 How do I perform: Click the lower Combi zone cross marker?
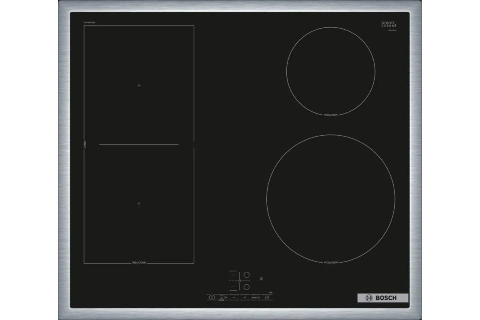pyautogui.click(x=139, y=204)
